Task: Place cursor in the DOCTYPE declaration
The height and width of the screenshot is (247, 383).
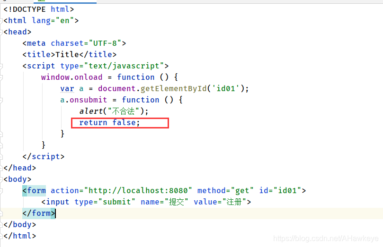Action: click(39, 9)
